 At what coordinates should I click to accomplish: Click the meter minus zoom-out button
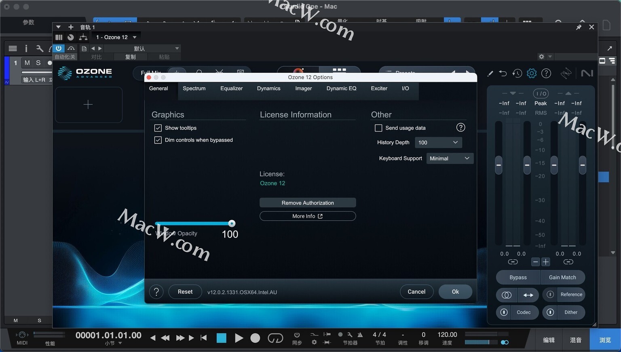535,262
